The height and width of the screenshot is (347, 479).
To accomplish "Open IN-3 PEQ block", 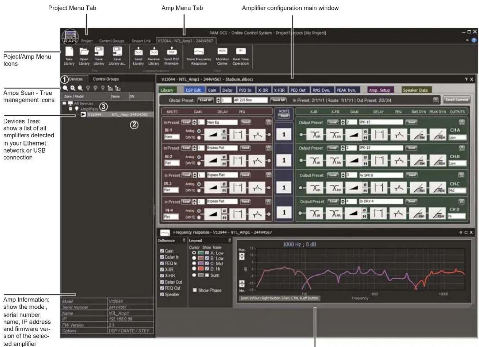I will coord(257,187).
